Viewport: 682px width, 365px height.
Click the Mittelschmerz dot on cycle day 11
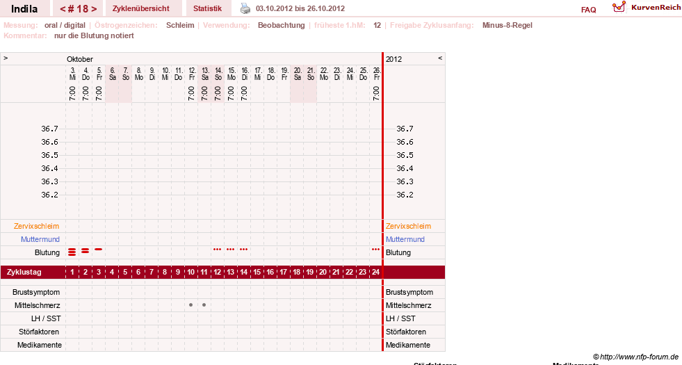click(x=204, y=305)
